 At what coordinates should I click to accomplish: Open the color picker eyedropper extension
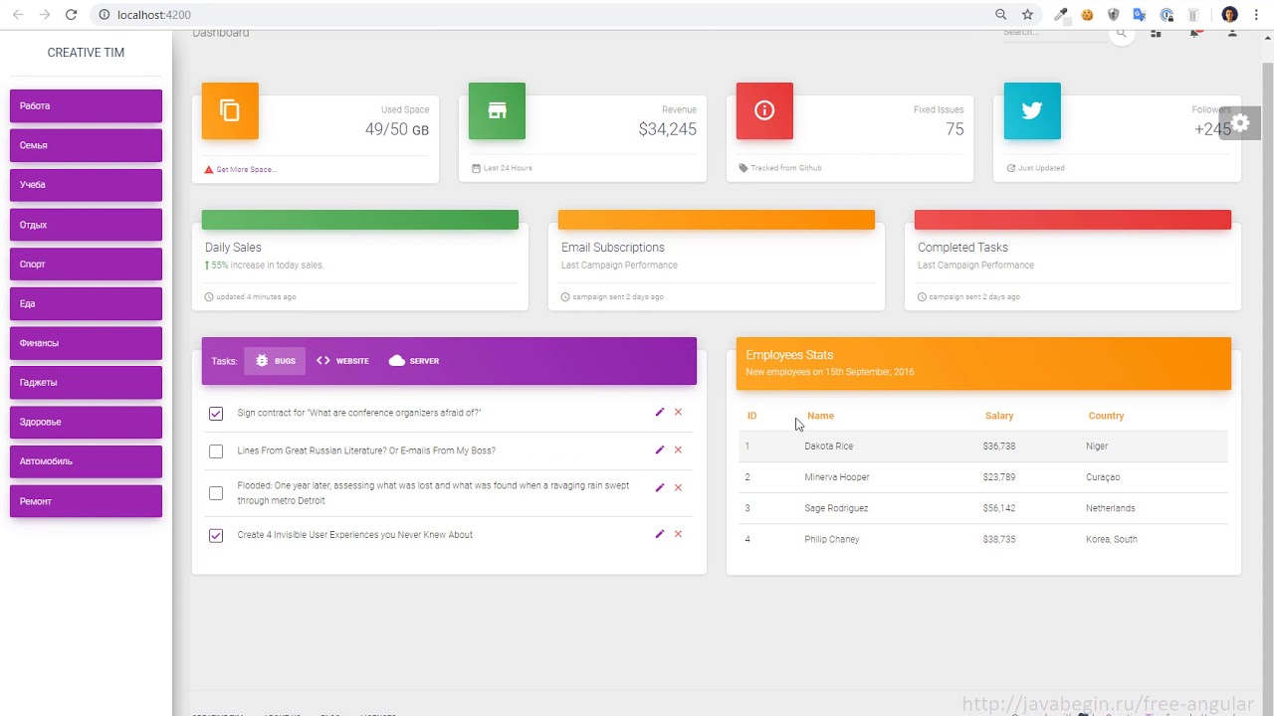point(1061,15)
